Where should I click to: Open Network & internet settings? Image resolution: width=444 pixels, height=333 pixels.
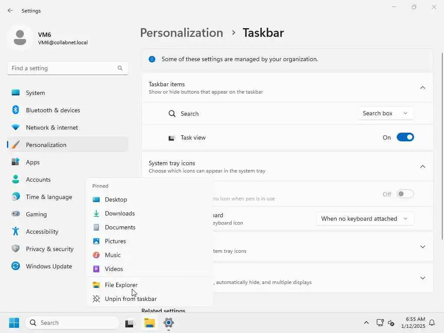point(67,127)
